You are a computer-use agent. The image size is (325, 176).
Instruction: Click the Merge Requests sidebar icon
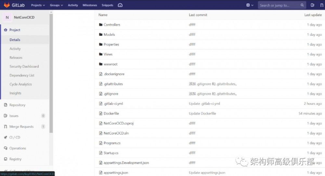[6, 127]
